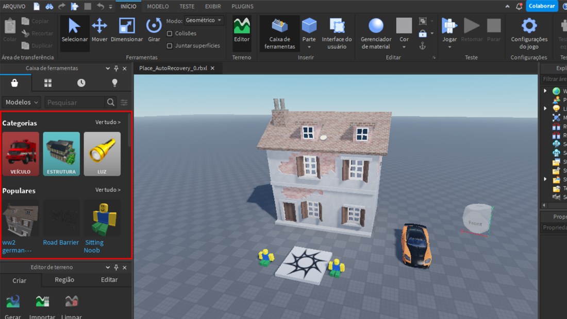Image resolution: width=567 pixels, height=319 pixels.
Task: Open Editor de terreno panel chevron
Action: (x=108, y=268)
